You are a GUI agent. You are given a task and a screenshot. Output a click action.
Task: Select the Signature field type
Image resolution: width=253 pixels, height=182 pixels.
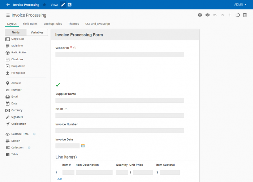pyautogui.click(x=17, y=117)
